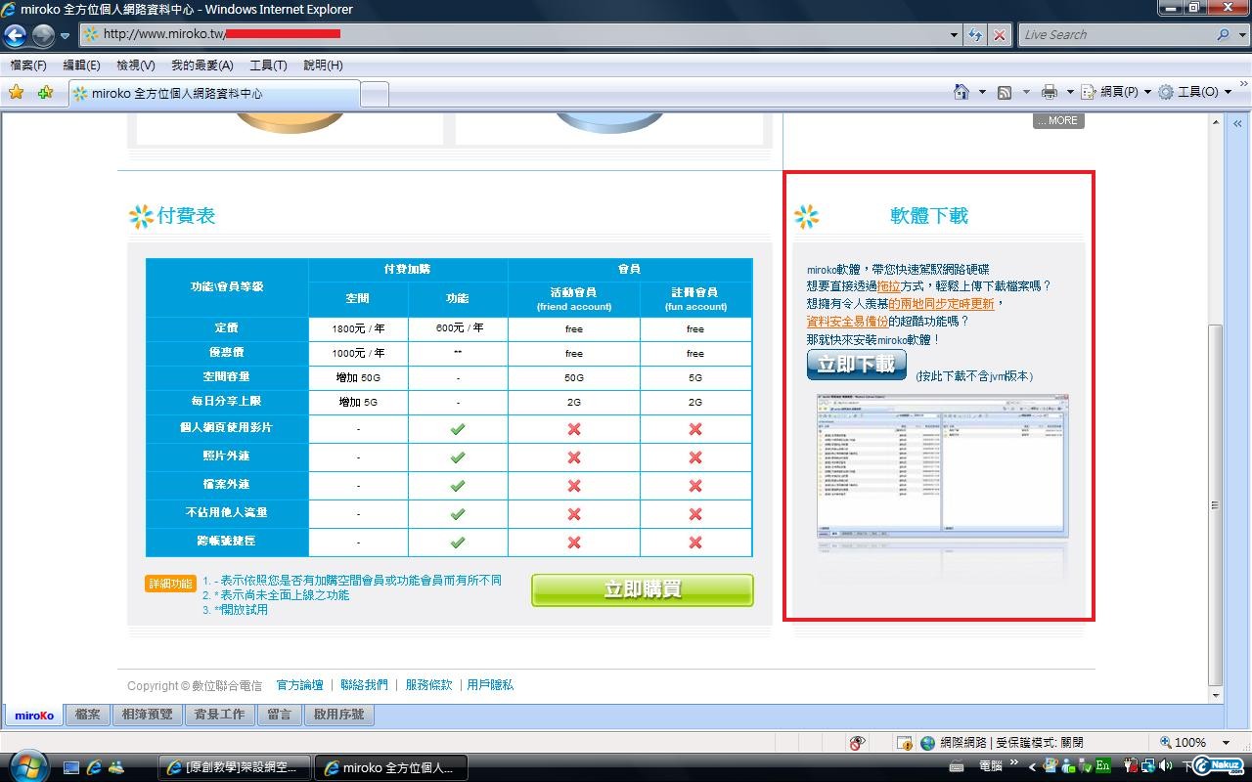This screenshot has height=782, width=1252.
Task: Open the 官方論壇 footer link
Action: click(300, 685)
